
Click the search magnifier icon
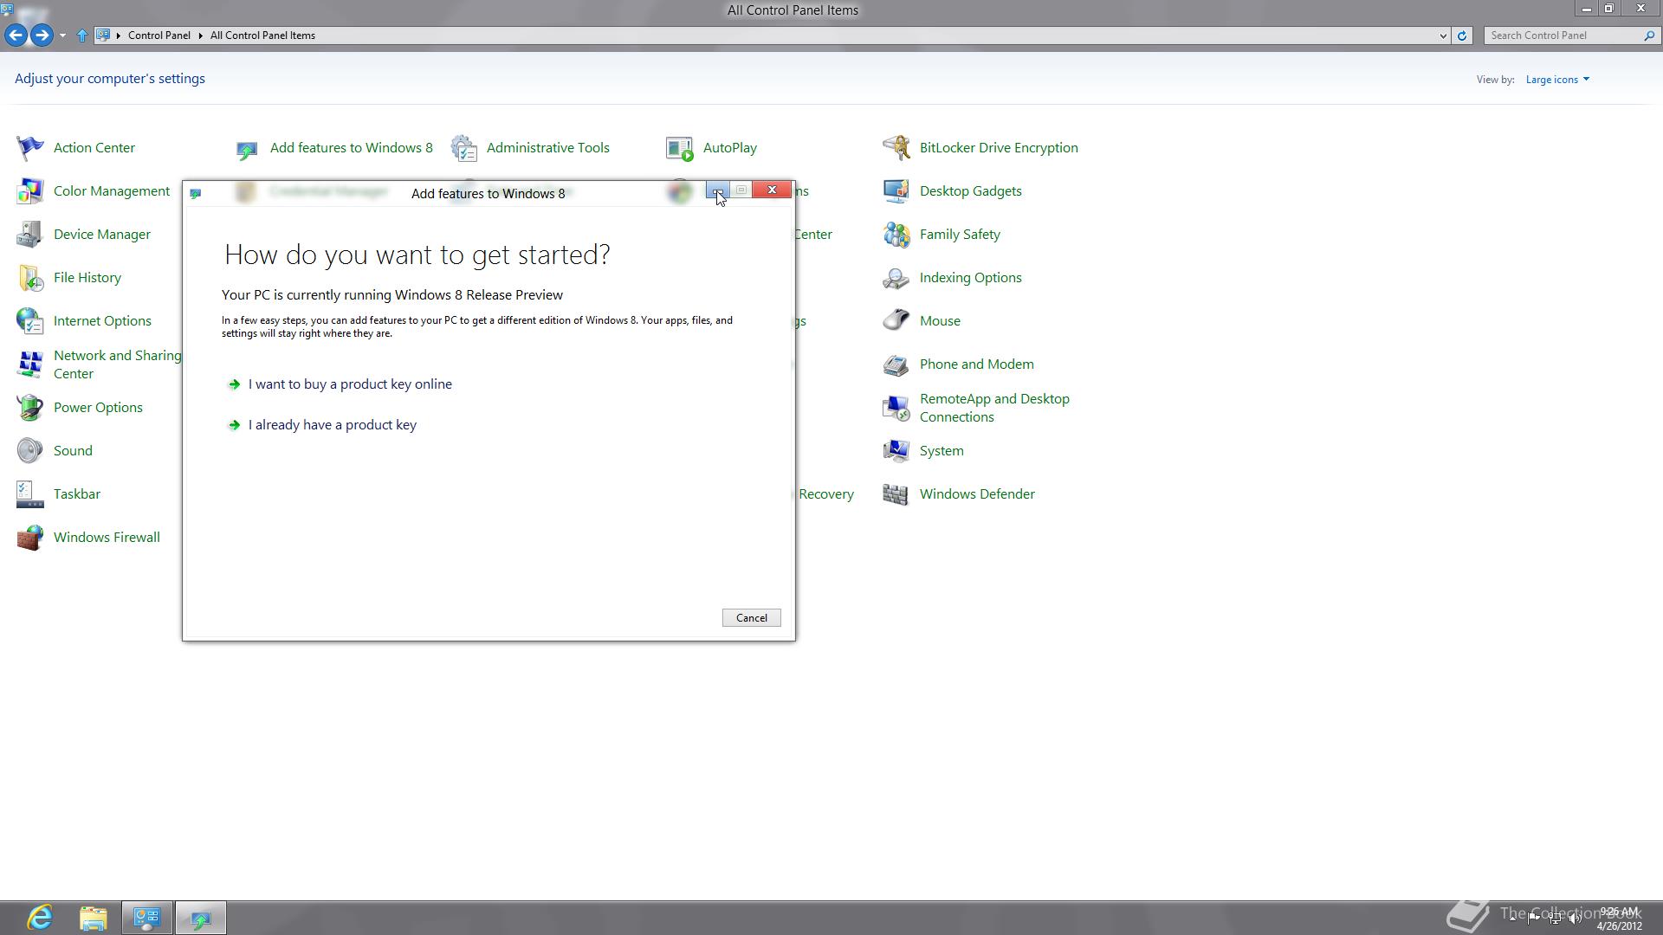pos(1649,35)
